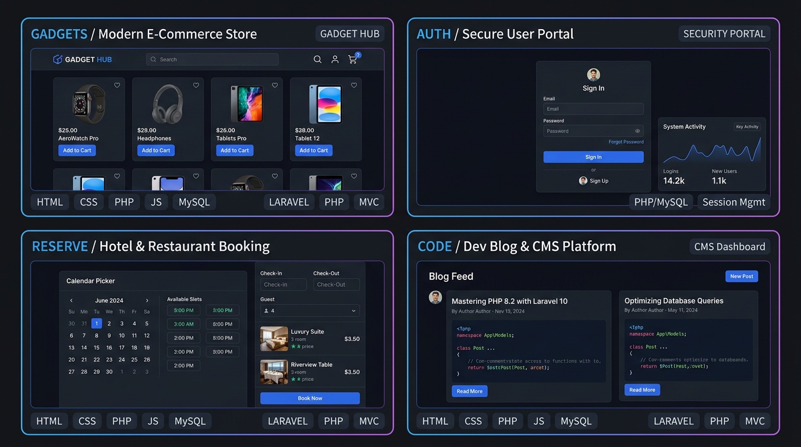The width and height of the screenshot is (801, 447).
Task: Choose the 3:00 AM time slot
Action: (x=184, y=324)
